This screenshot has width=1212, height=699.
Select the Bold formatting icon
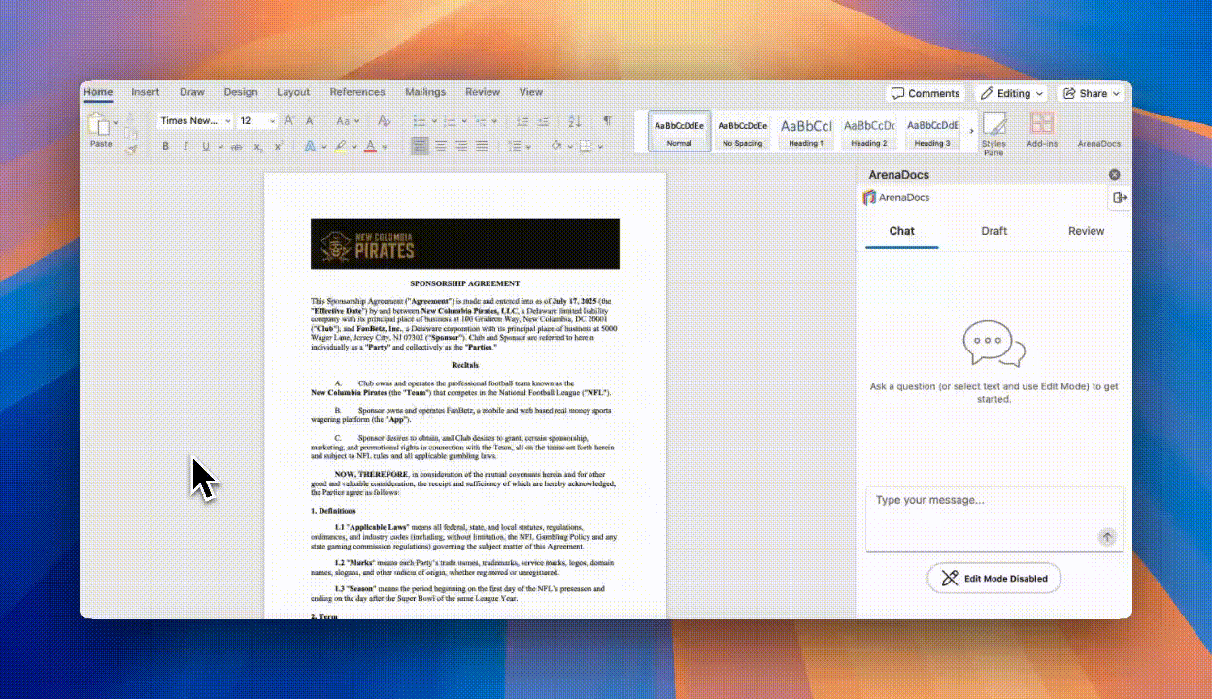(x=166, y=144)
